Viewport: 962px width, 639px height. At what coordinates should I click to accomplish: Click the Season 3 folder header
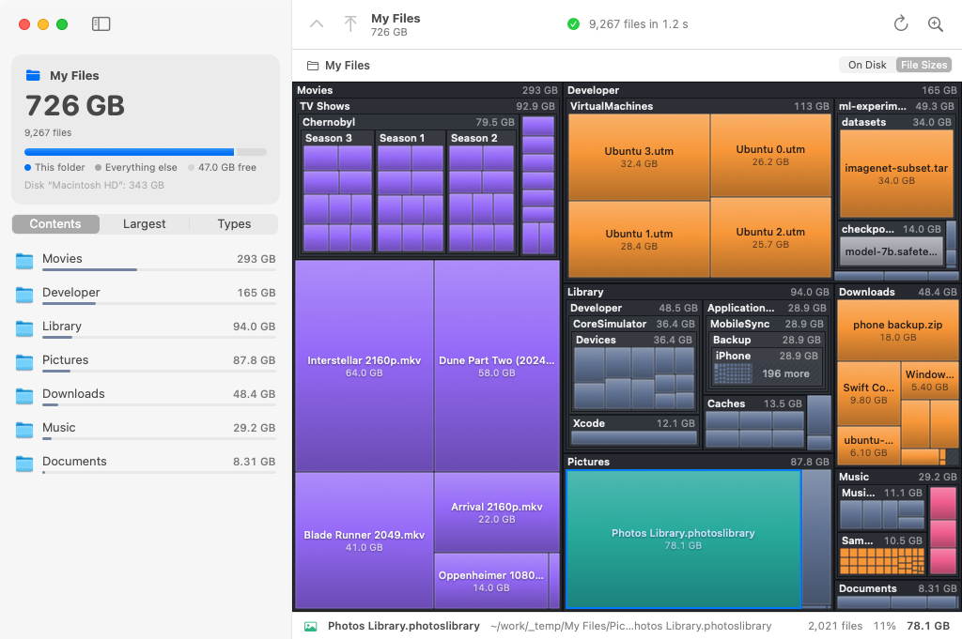tap(338, 138)
